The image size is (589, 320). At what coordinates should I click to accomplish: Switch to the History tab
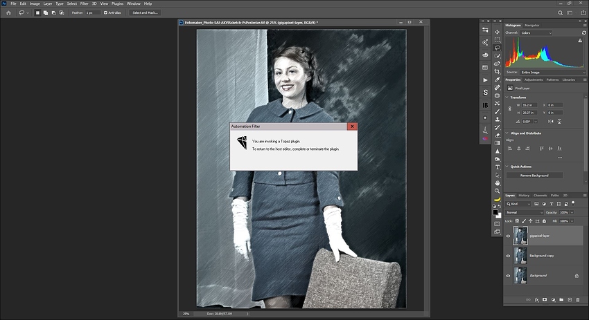click(524, 196)
